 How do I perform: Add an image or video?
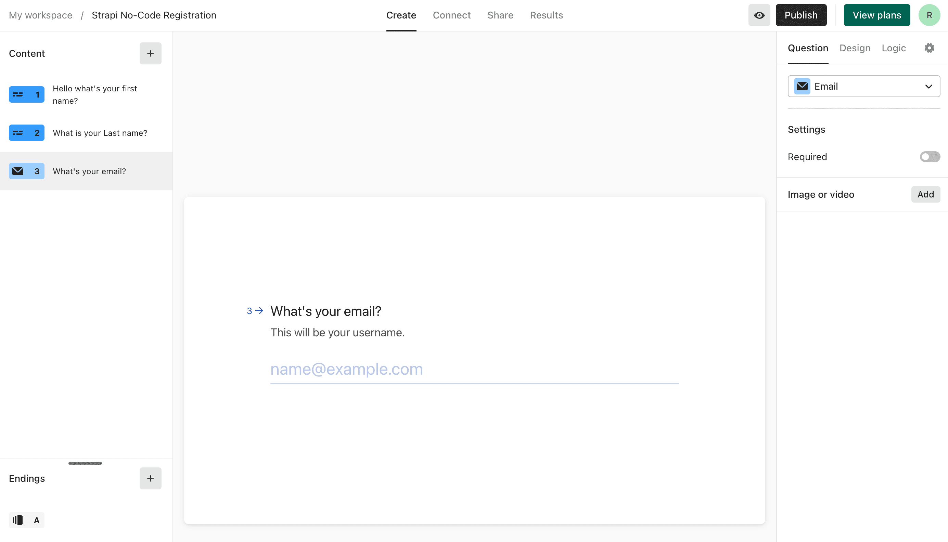coord(926,194)
